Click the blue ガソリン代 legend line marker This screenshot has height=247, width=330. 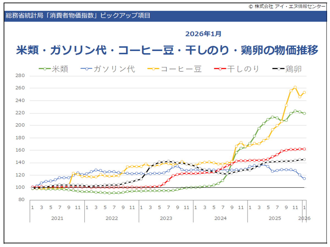click(87, 69)
